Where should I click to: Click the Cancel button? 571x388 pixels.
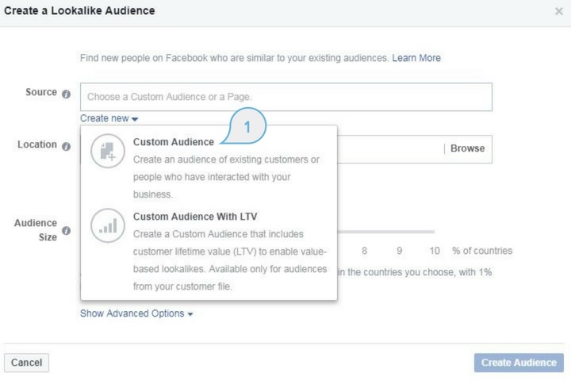click(26, 363)
